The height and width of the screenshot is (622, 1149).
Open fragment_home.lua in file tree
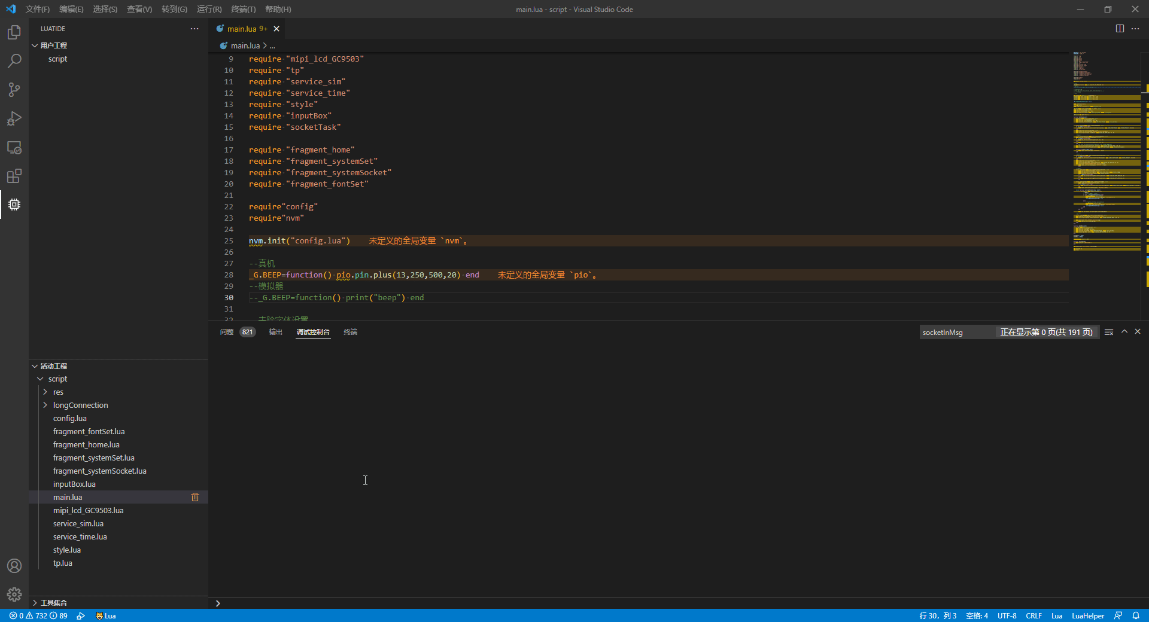tap(86, 445)
